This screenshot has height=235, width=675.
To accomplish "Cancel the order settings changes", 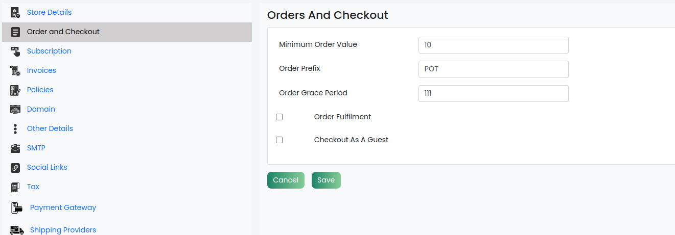I will point(286,180).
